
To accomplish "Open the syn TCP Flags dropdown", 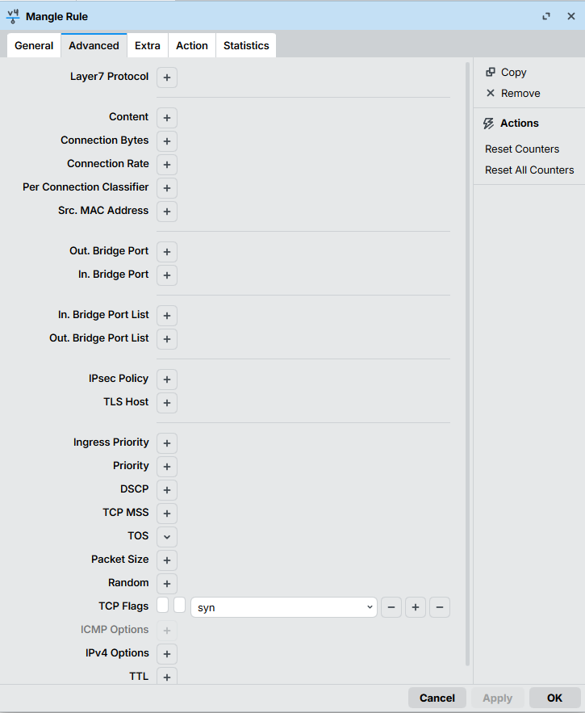I will (283, 607).
